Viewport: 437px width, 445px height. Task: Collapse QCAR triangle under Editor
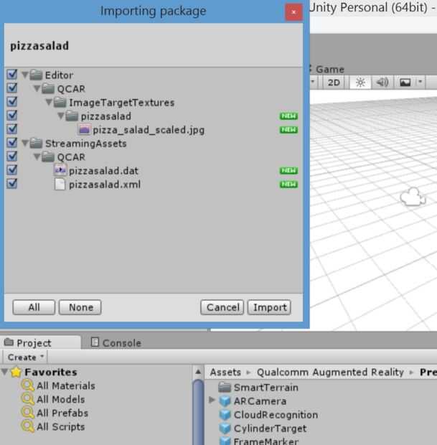[x=37, y=88]
